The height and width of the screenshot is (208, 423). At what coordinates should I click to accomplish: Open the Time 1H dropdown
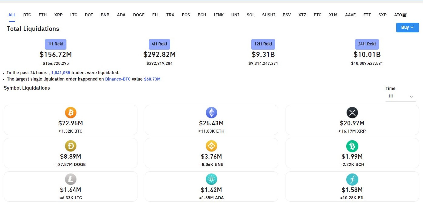[x=401, y=96]
